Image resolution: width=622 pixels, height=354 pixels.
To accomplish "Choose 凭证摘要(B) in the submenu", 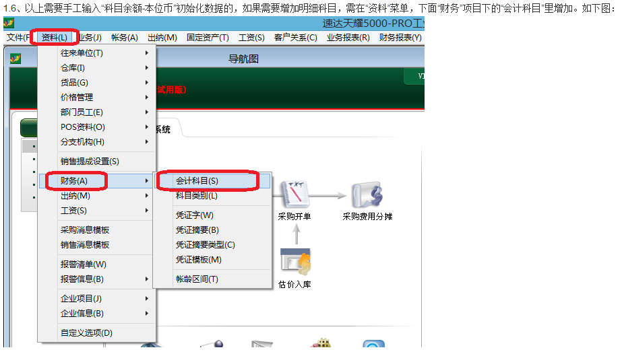I will coord(213,230).
